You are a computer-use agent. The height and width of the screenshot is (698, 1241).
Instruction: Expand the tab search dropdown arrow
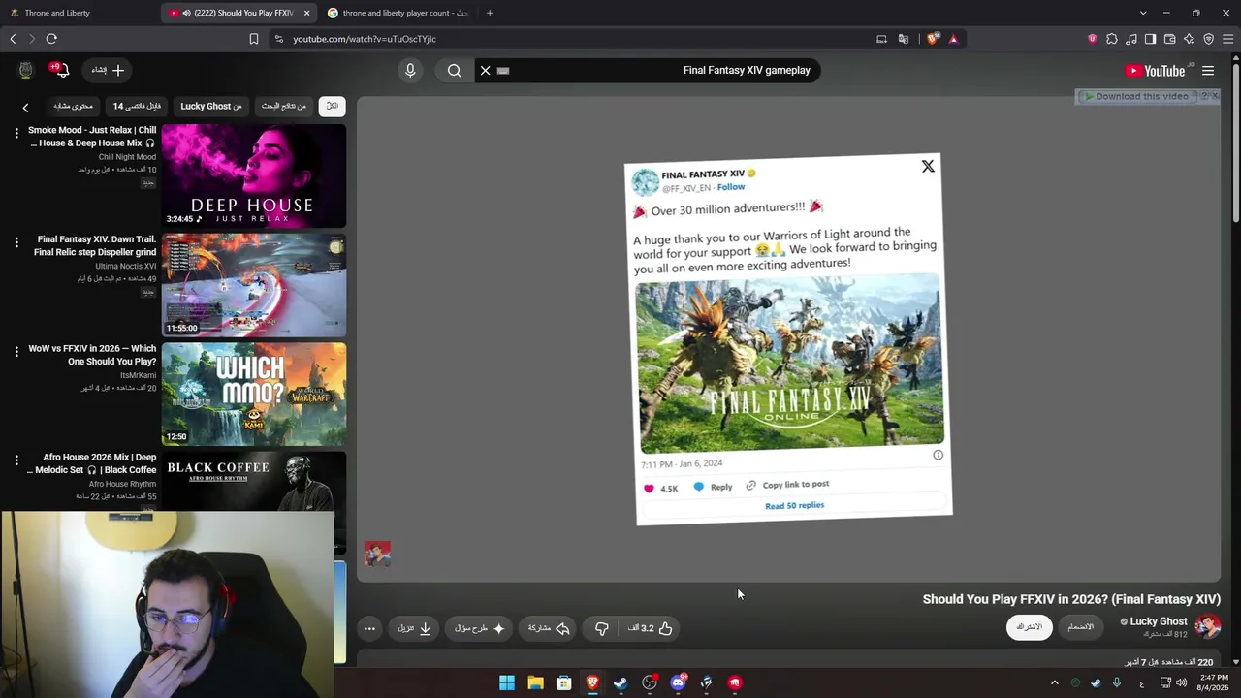point(1143,13)
